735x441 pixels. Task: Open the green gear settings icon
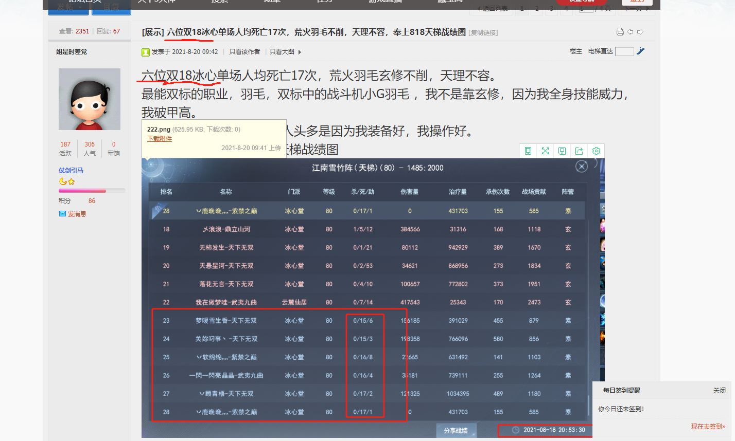[596, 151]
